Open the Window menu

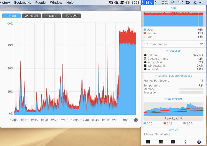56,3
